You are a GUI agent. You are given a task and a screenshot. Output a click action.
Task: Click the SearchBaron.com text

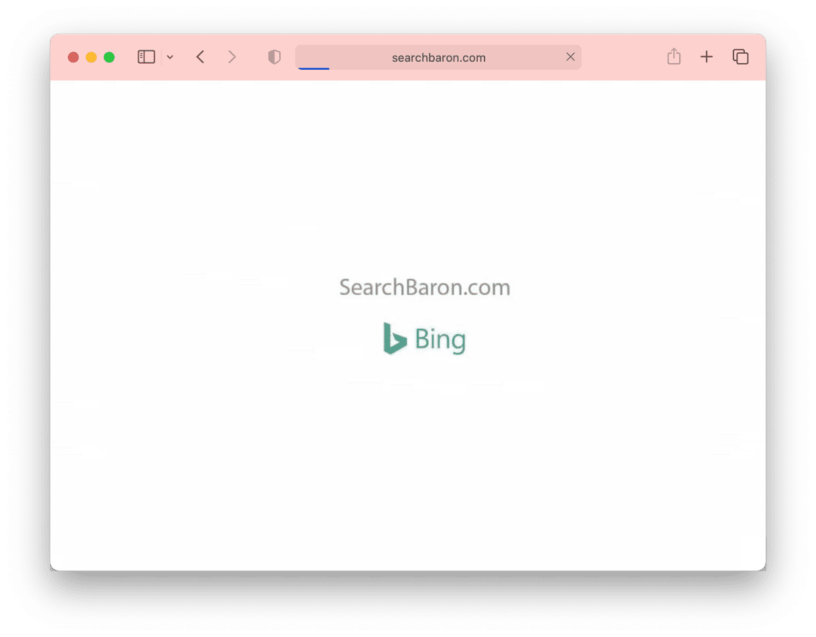pos(425,287)
